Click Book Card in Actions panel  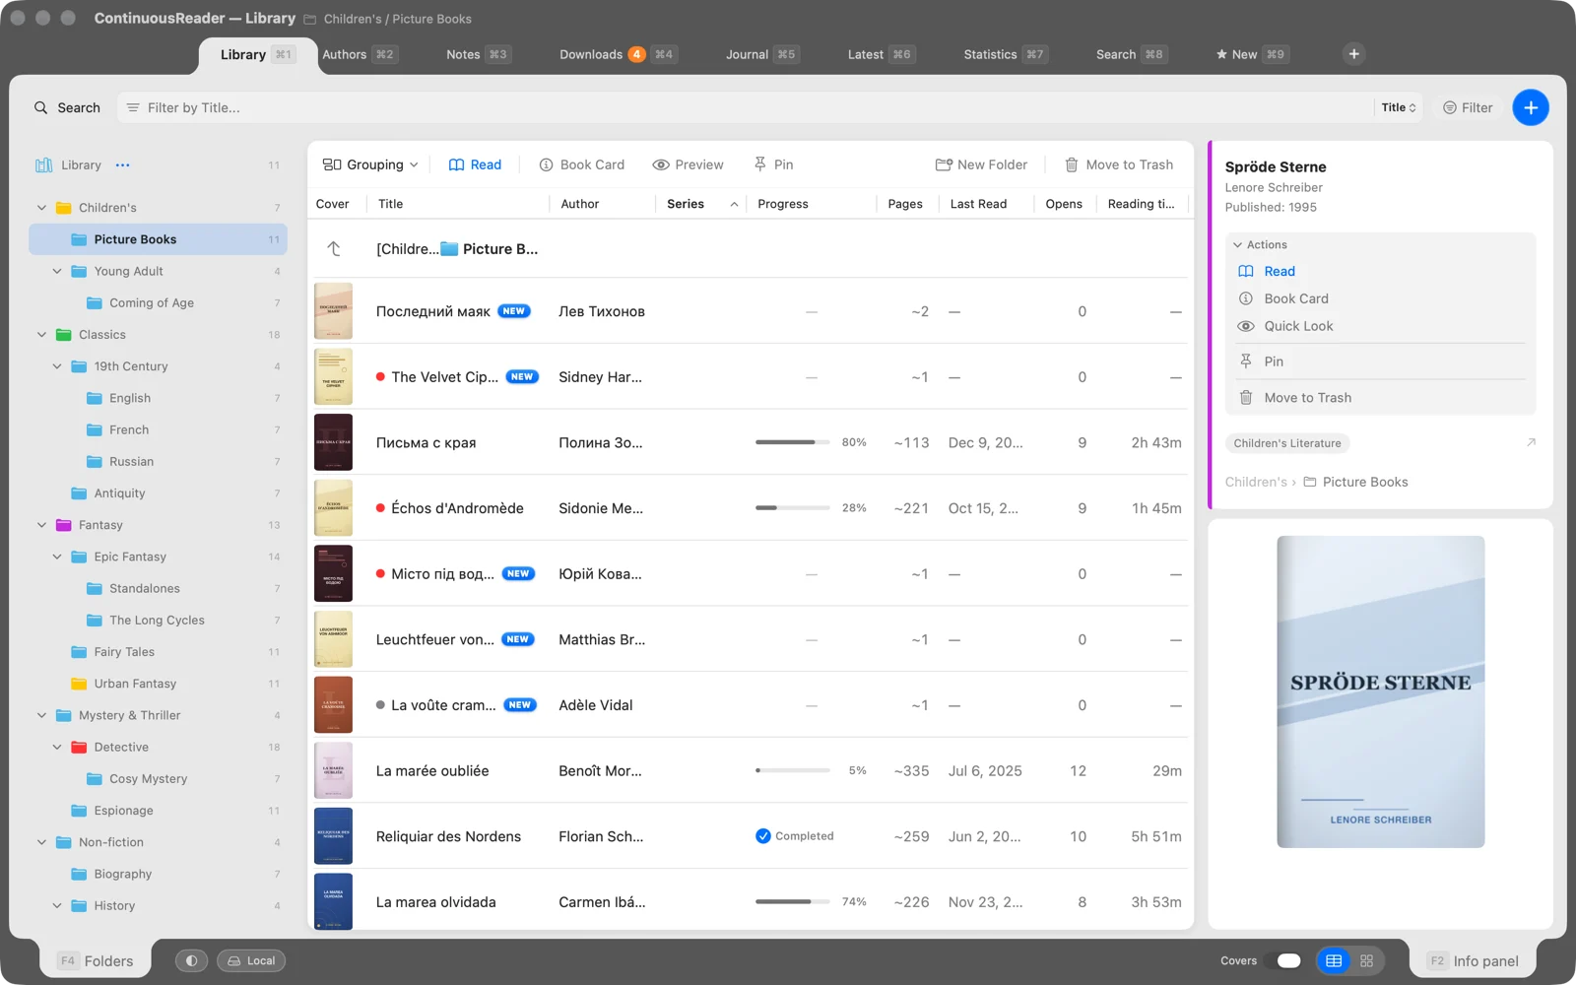1283,298
